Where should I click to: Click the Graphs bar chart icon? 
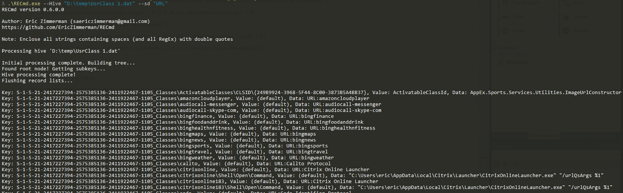(566, 17)
